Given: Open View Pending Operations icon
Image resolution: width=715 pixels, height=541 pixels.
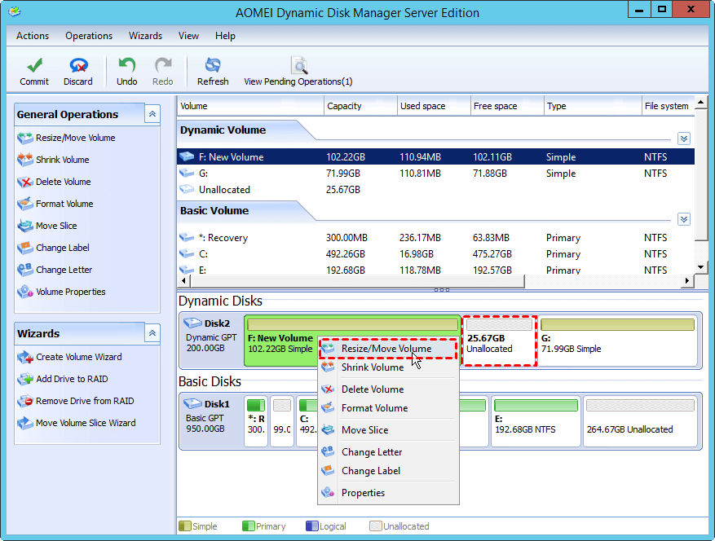Looking at the screenshot, I should pos(299,66).
